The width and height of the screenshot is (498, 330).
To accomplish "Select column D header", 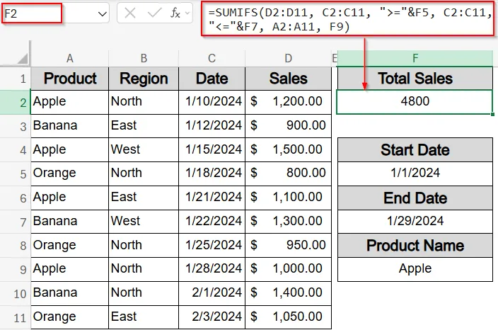I will tap(288, 58).
